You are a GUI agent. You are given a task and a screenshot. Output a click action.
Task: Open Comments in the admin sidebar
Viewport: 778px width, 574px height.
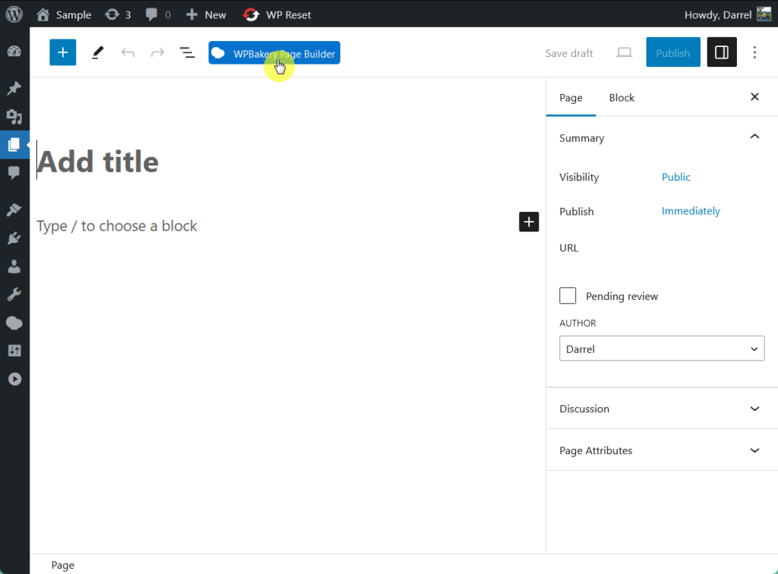(14, 172)
